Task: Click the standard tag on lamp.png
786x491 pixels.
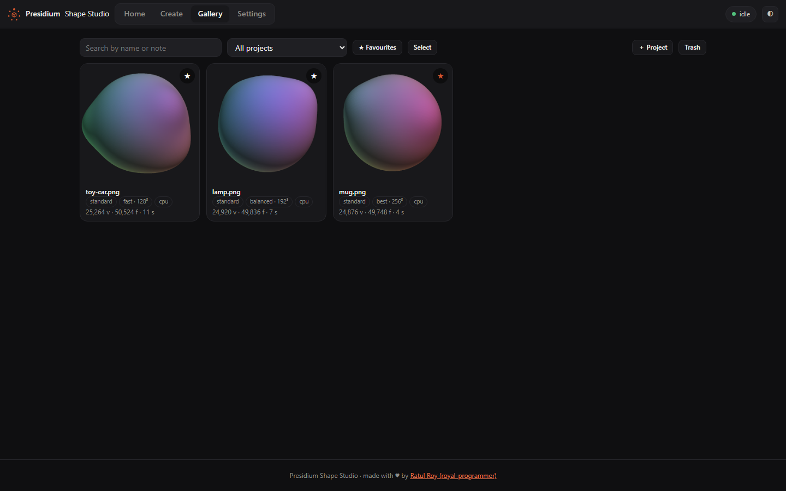Action: pyautogui.click(x=228, y=202)
